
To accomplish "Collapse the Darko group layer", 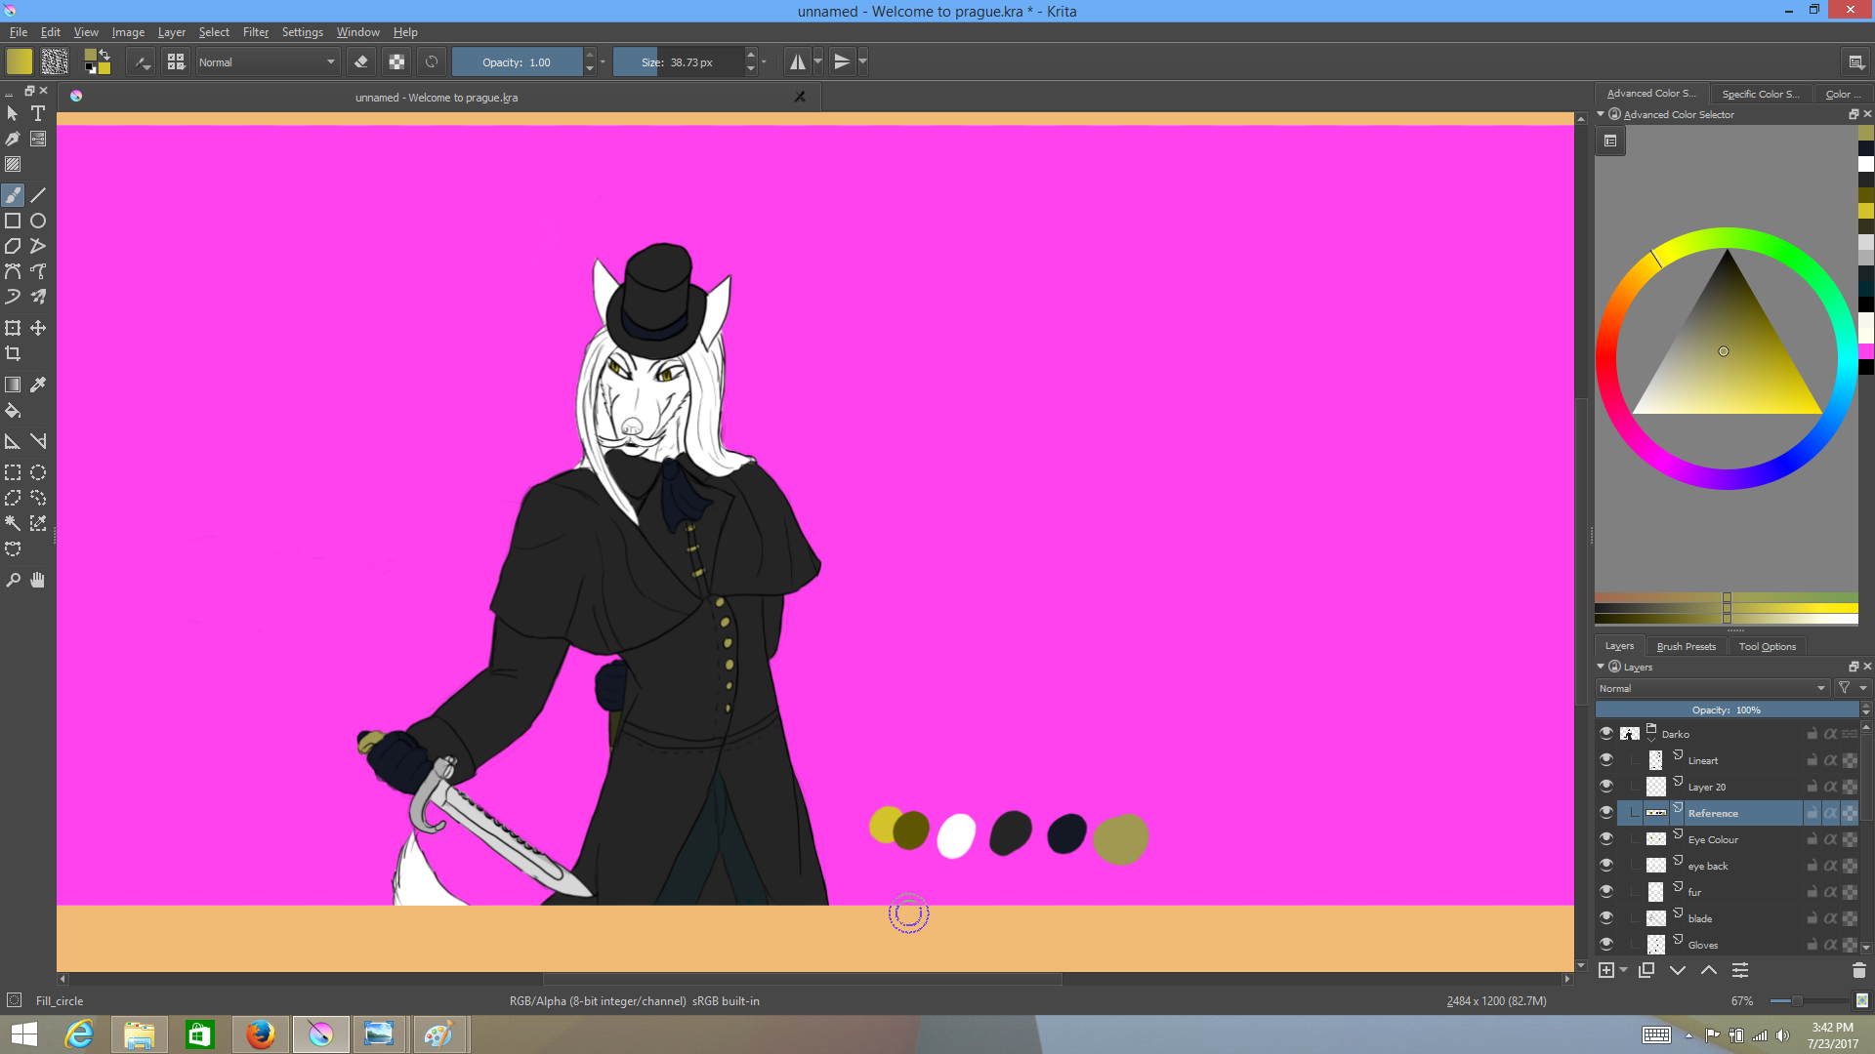I will [1651, 739].
